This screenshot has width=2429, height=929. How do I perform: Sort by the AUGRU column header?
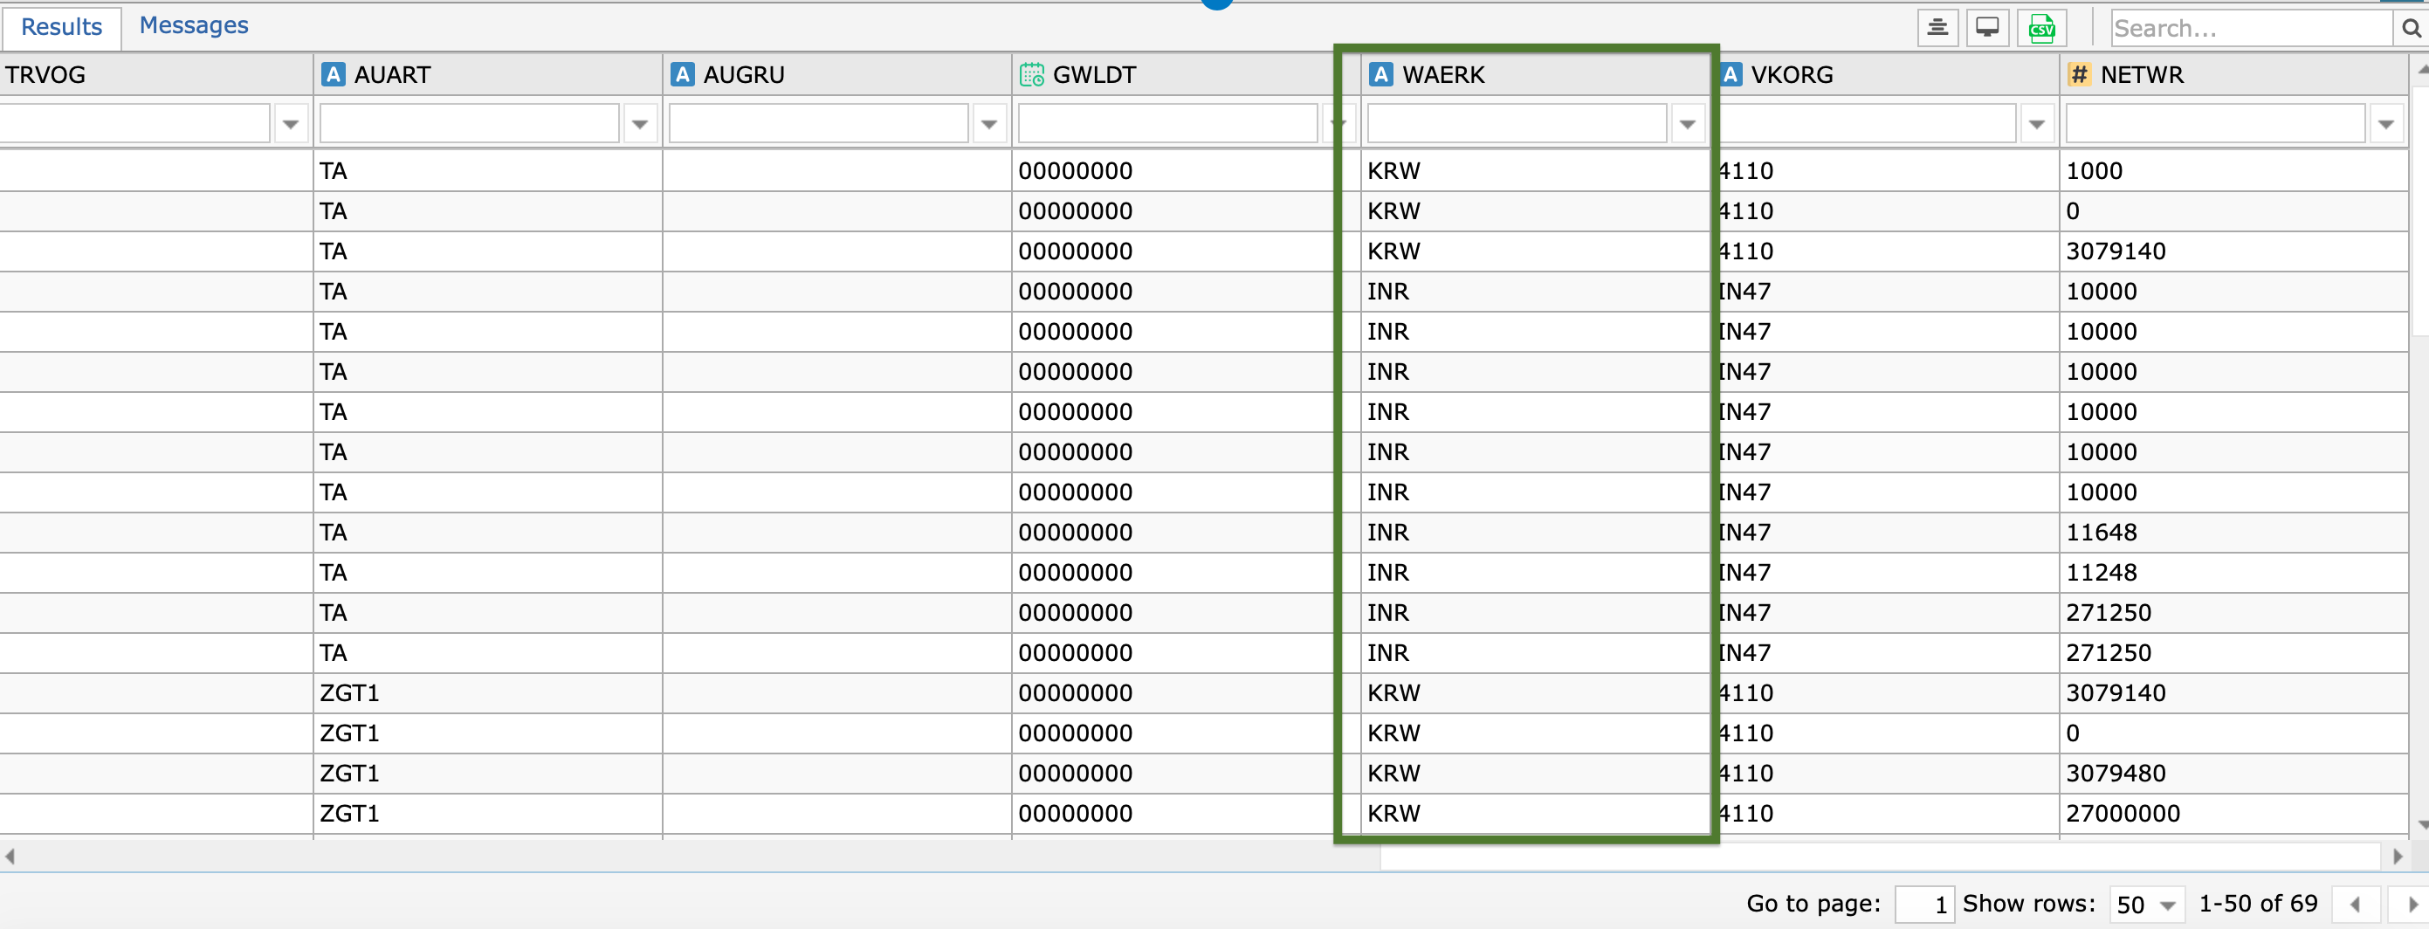pyautogui.click(x=837, y=74)
